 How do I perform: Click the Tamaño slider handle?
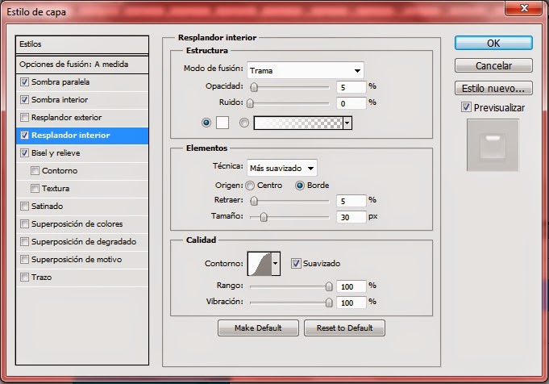click(x=264, y=217)
